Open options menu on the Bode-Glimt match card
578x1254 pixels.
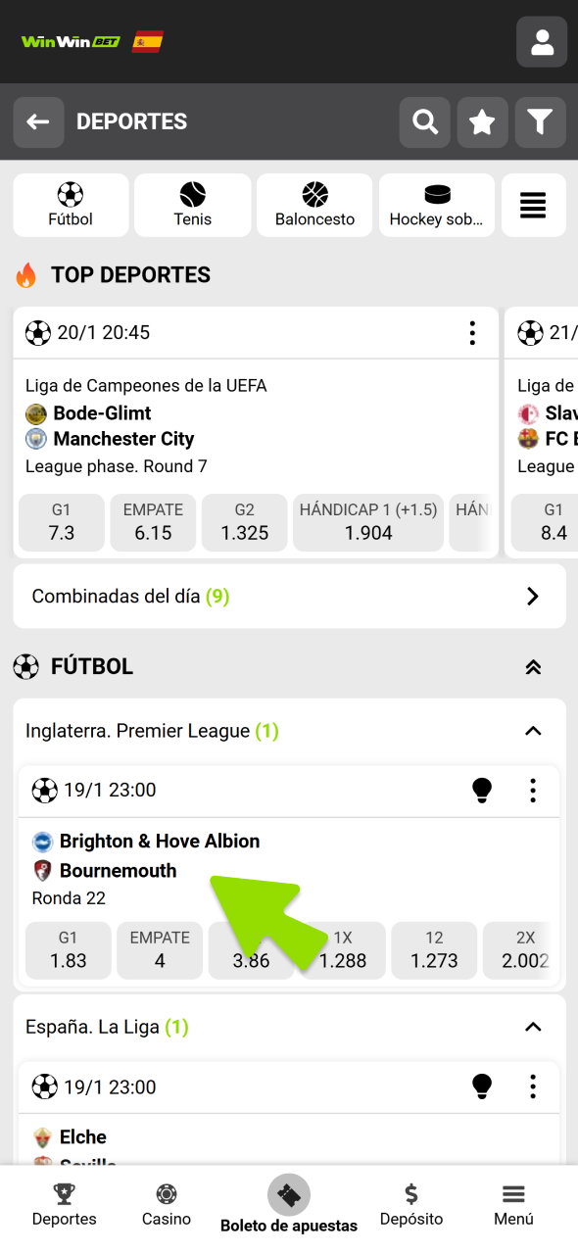(x=472, y=332)
